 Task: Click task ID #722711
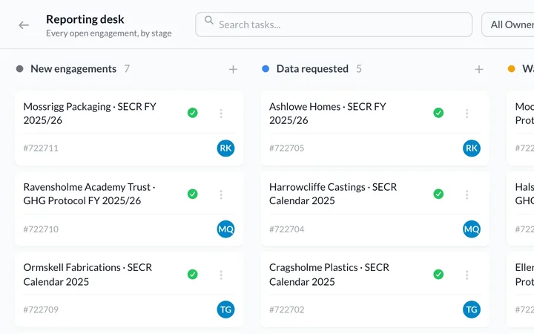[x=41, y=148]
